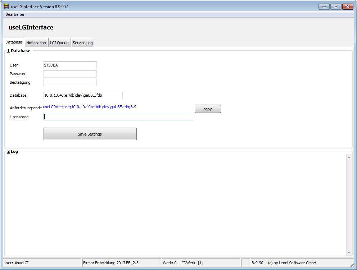Click the Password label

[x=18, y=74]
